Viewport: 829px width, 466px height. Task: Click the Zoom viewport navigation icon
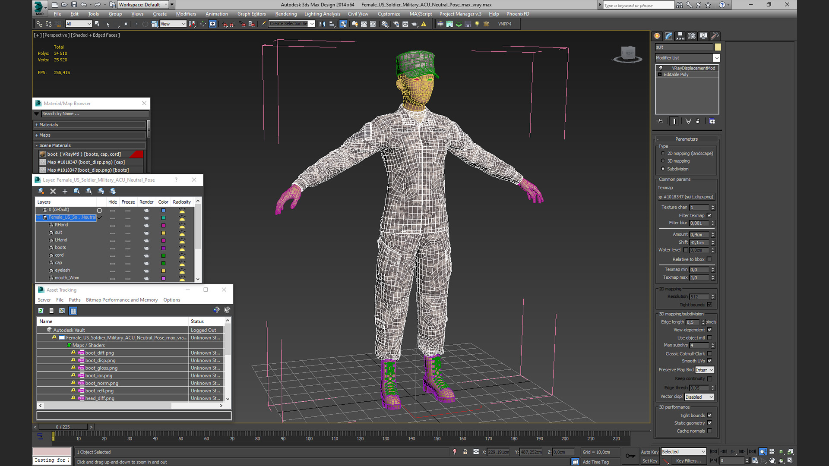763,452
